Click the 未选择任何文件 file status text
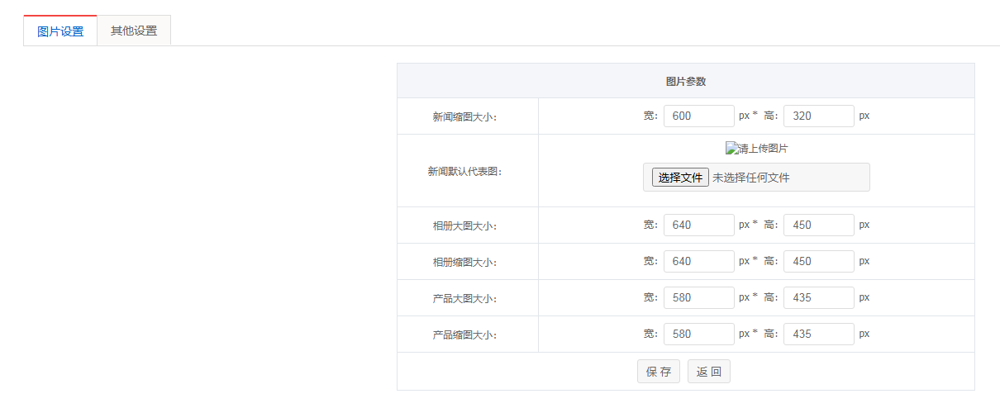Image resolution: width=1000 pixels, height=408 pixels. [x=751, y=178]
